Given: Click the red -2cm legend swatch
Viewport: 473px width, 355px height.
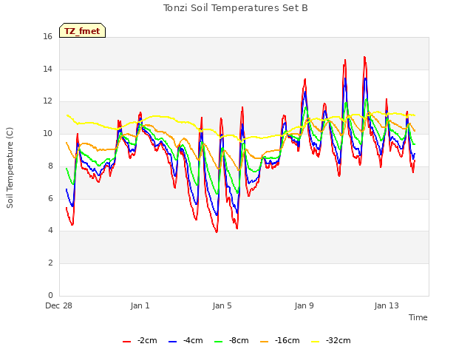Looking at the screenshot, I should [126, 342].
